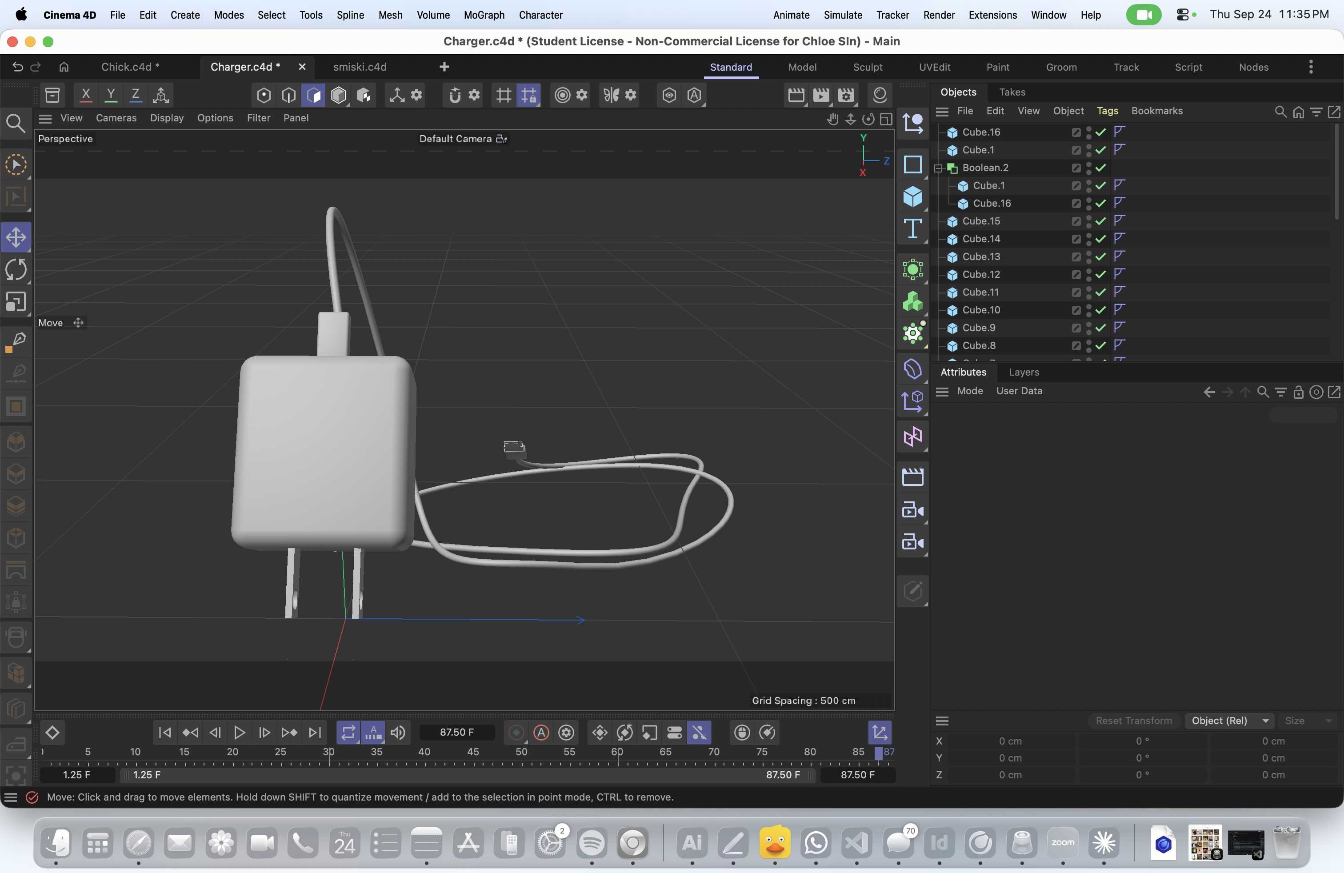Select the Rotate tool in left palette

click(x=16, y=269)
